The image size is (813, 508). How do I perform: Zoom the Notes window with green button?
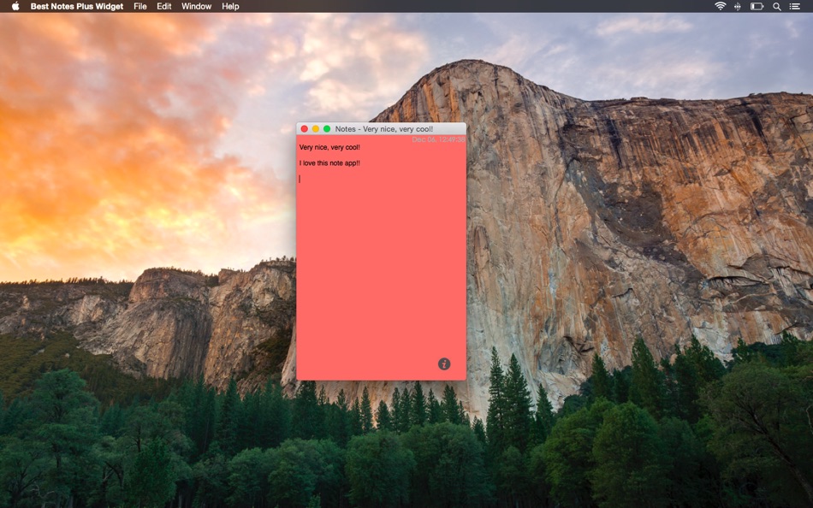tap(327, 128)
